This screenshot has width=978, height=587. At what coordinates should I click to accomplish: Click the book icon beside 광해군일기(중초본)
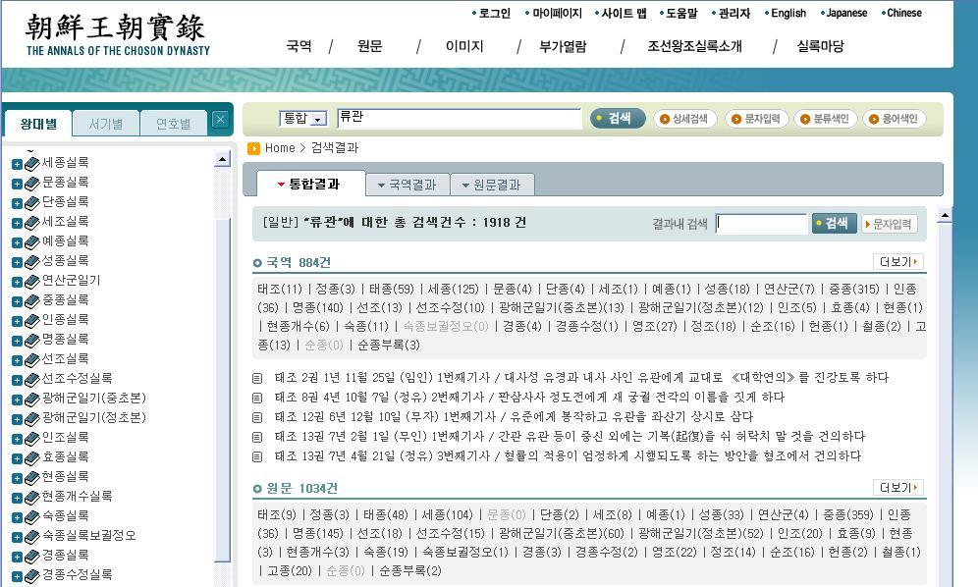(31, 400)
